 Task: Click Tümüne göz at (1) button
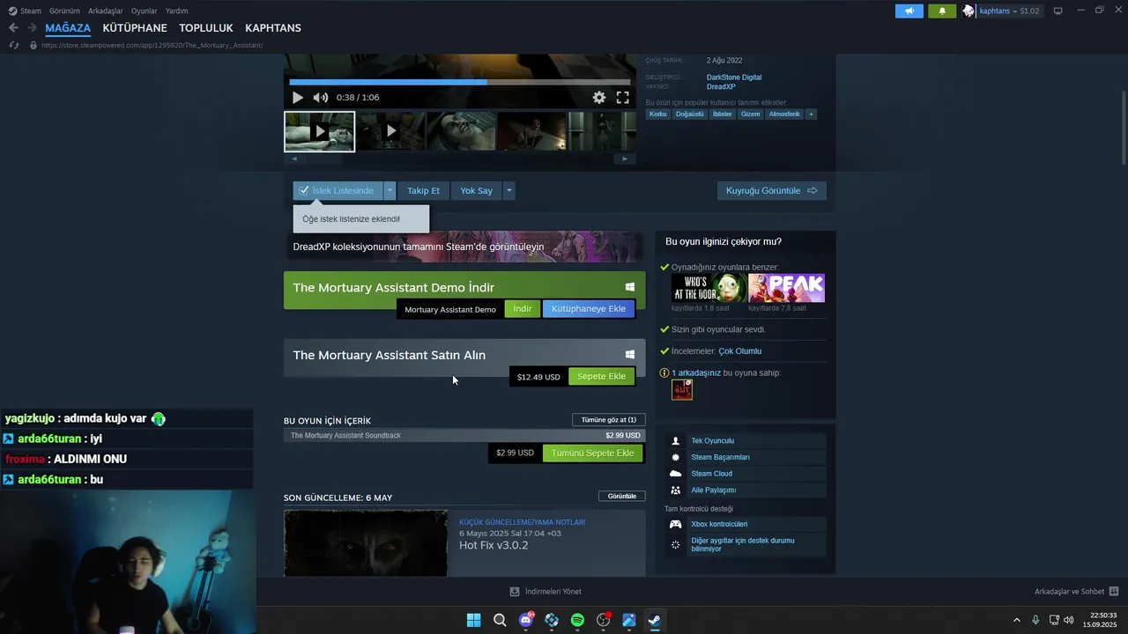(609, 420)
